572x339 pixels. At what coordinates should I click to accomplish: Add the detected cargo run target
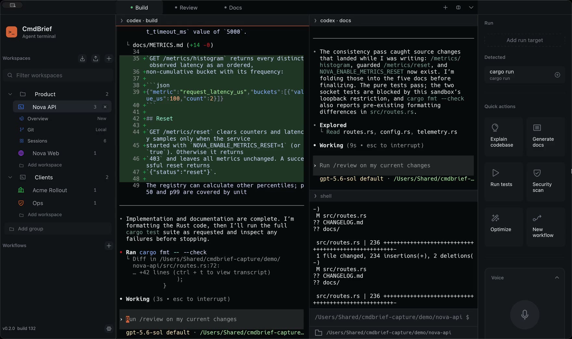coord(557,75)
